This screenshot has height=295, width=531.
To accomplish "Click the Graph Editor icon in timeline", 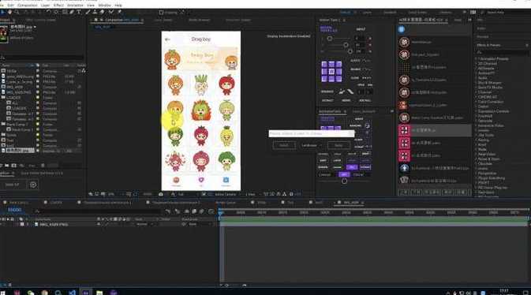I will point(211,211).
